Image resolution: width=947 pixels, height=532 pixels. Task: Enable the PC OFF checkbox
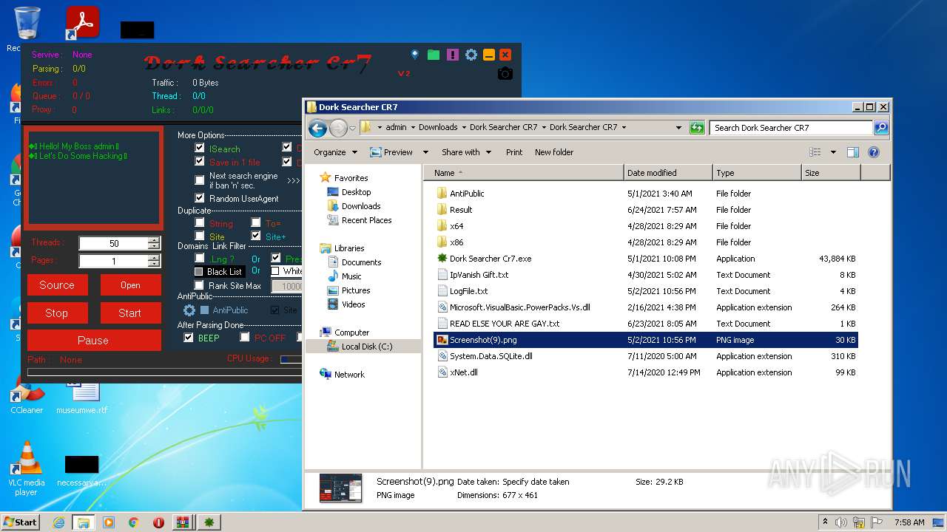click(x=245, y=338)
